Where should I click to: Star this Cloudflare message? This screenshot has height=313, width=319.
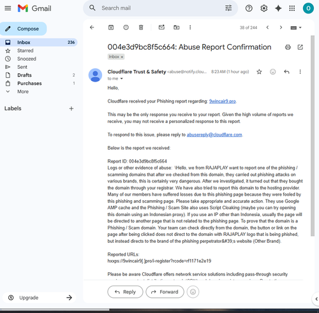pos(259,72)
